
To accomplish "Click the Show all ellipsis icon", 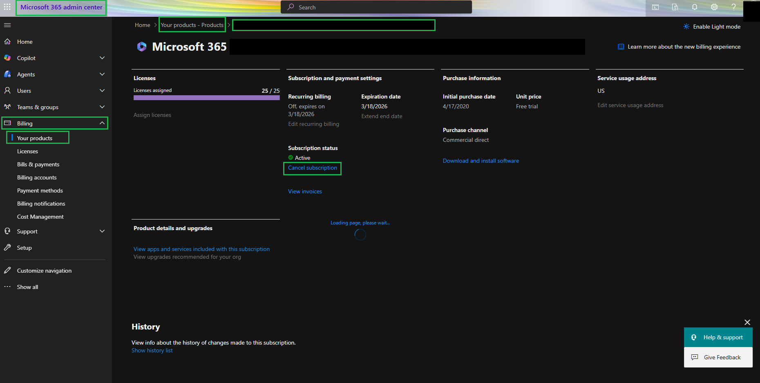I will (x=7, y=287).
